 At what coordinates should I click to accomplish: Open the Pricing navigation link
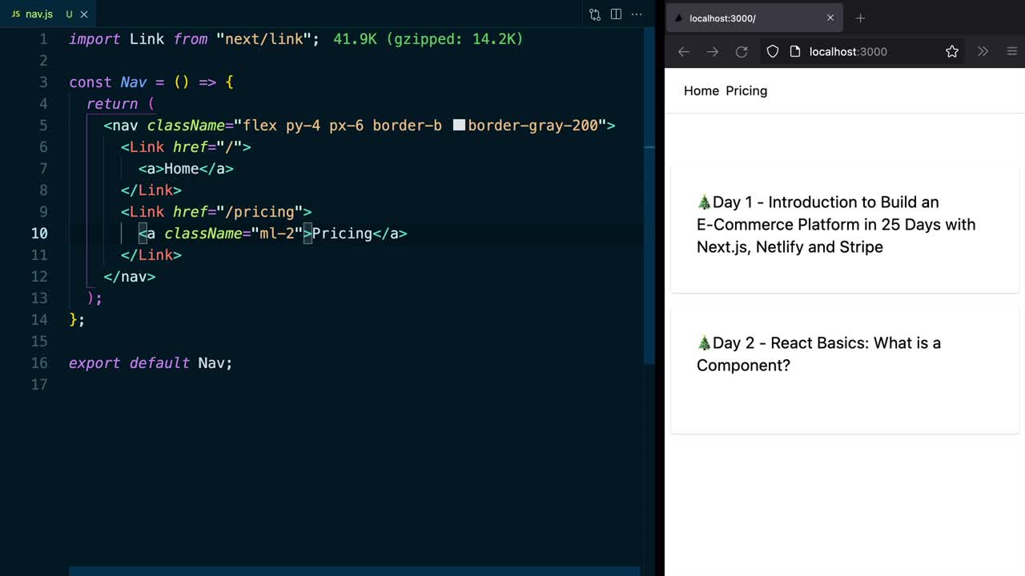(x=746, y=90)
